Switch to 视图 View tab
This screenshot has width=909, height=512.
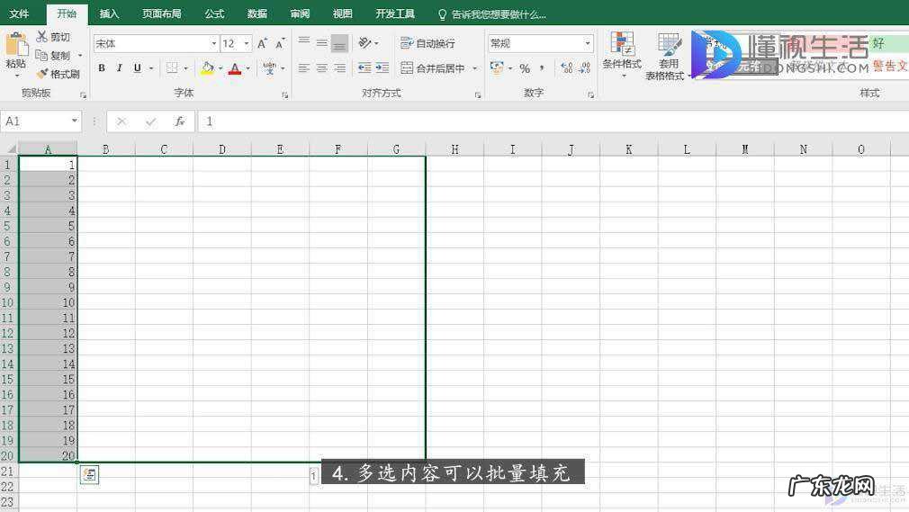coord(343,13)
